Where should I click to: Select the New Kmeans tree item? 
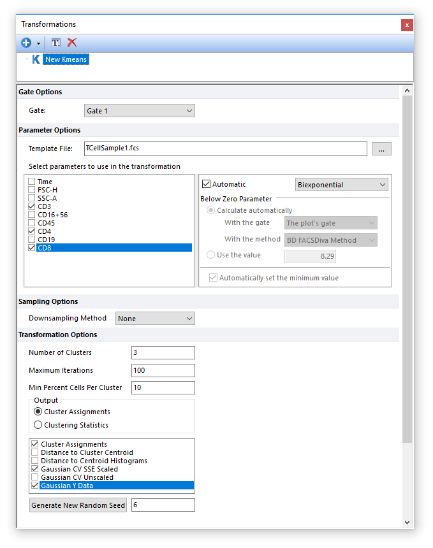pos(66,59)
